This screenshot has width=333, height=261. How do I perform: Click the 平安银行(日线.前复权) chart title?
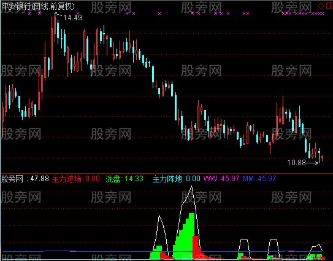[x=38, y=6]
